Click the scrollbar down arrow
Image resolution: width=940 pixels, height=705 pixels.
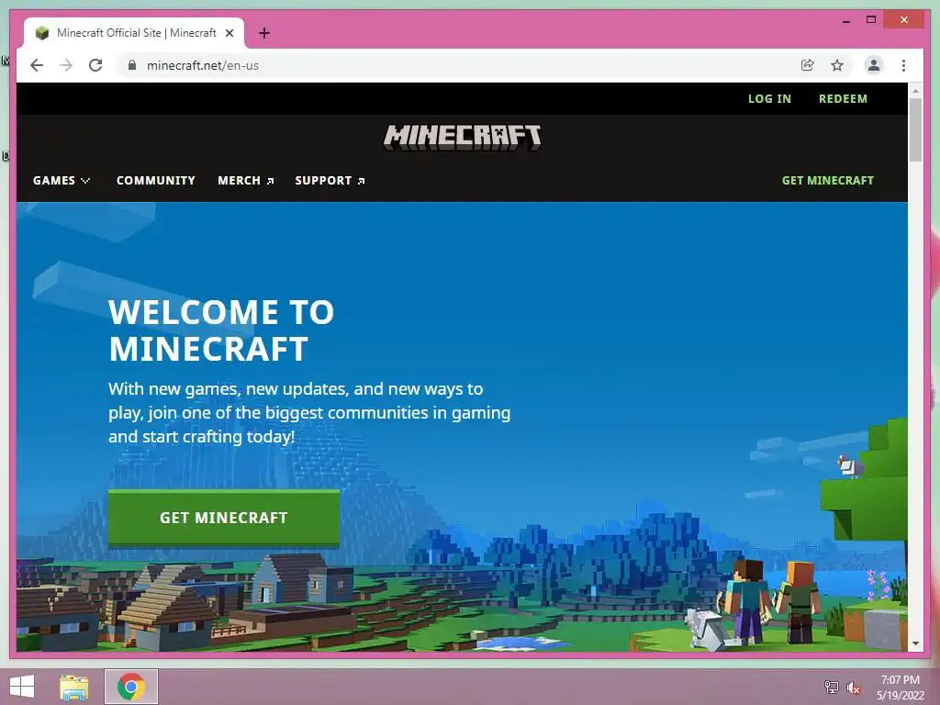(915, 643)
